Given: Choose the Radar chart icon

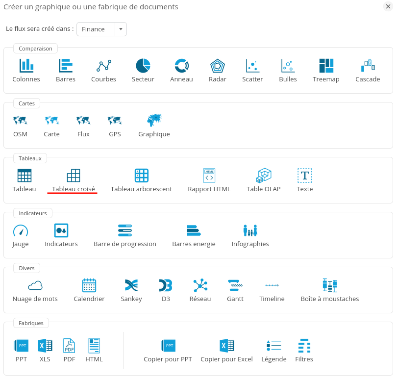Looking at the screenshot, I should [x=217, y=66].
